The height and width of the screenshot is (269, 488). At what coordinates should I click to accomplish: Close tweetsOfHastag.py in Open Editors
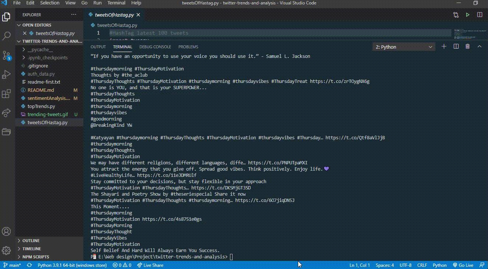(25, 33)
